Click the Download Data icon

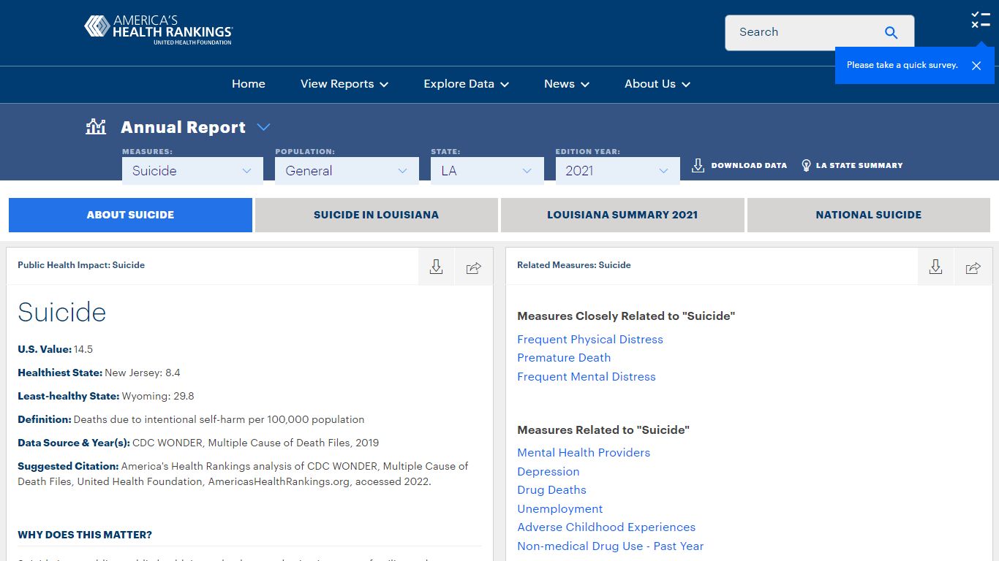point(698,165)
